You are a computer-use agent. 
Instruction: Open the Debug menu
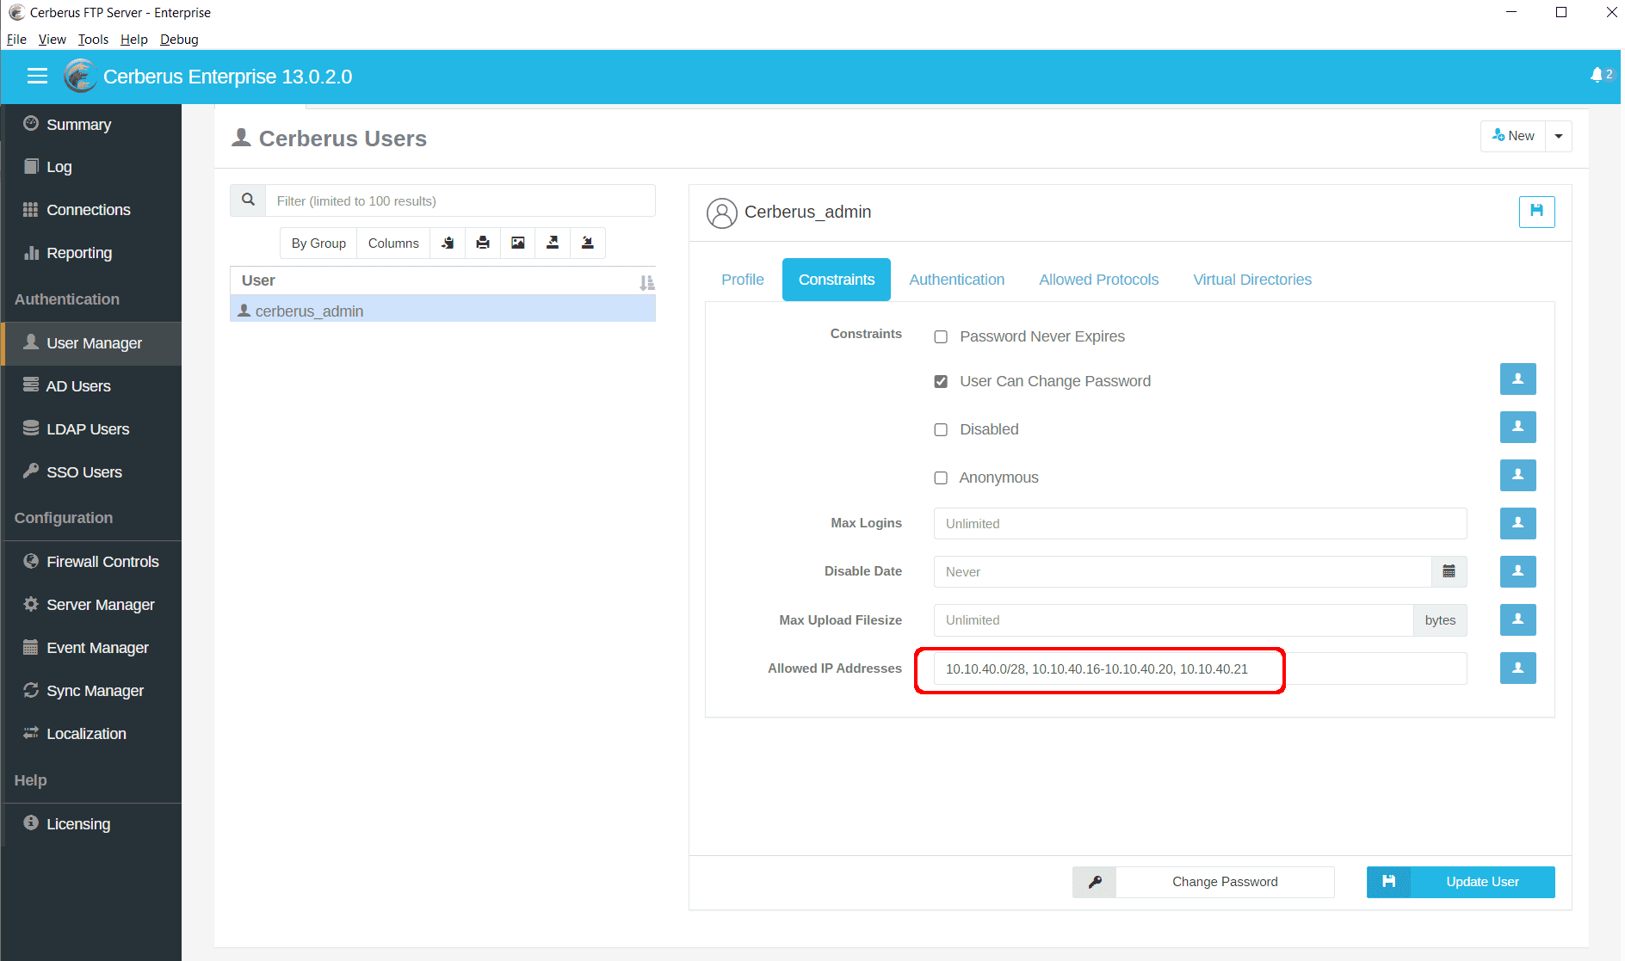pos(179,40)
